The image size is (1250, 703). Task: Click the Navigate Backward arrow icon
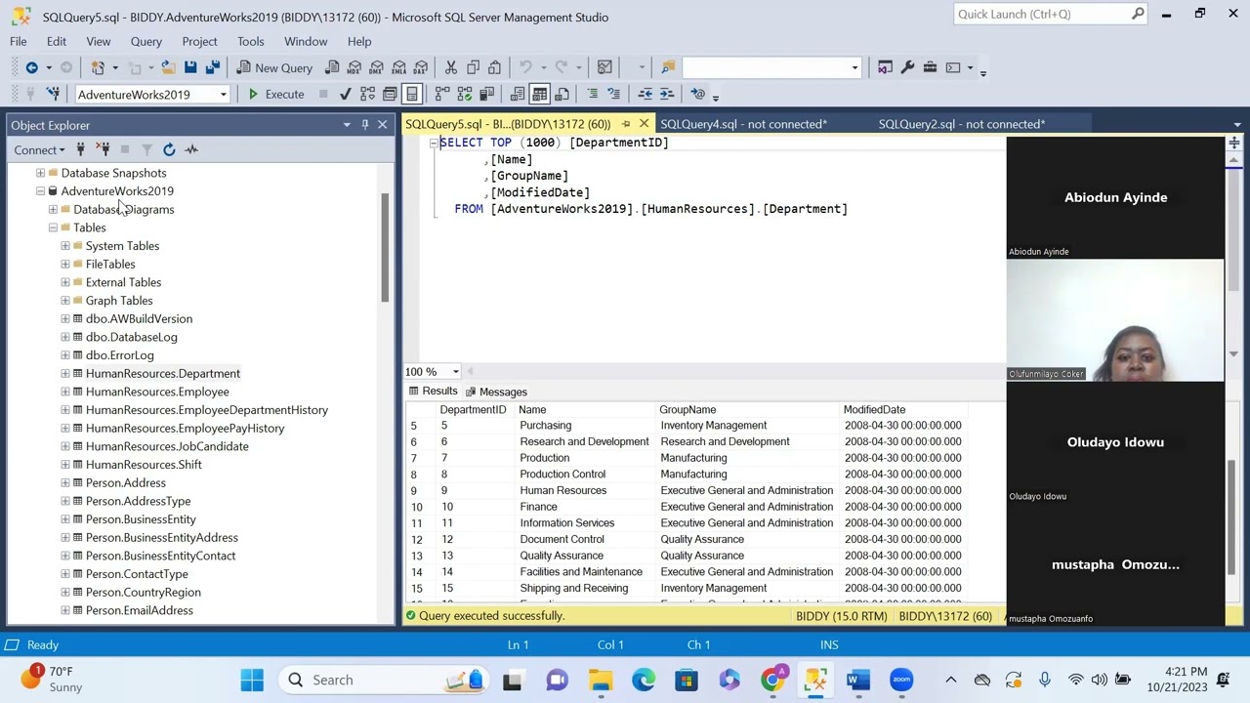click(x=31, y=67)
